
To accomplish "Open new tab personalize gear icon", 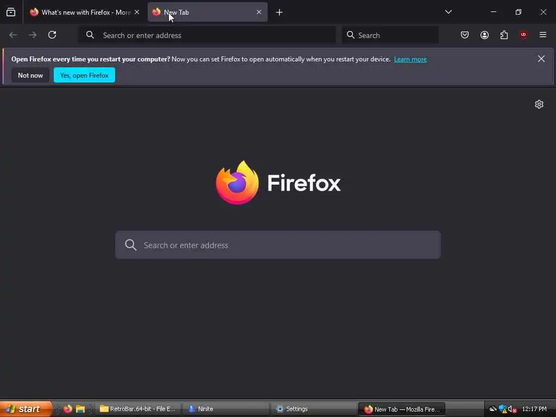I will click(539, 104).
